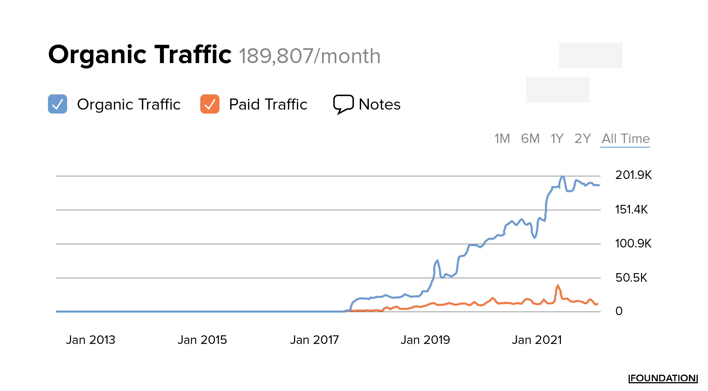Click the Jan 2021 axis label
This screenshot has width=708, height=391.
click(537, 340)
